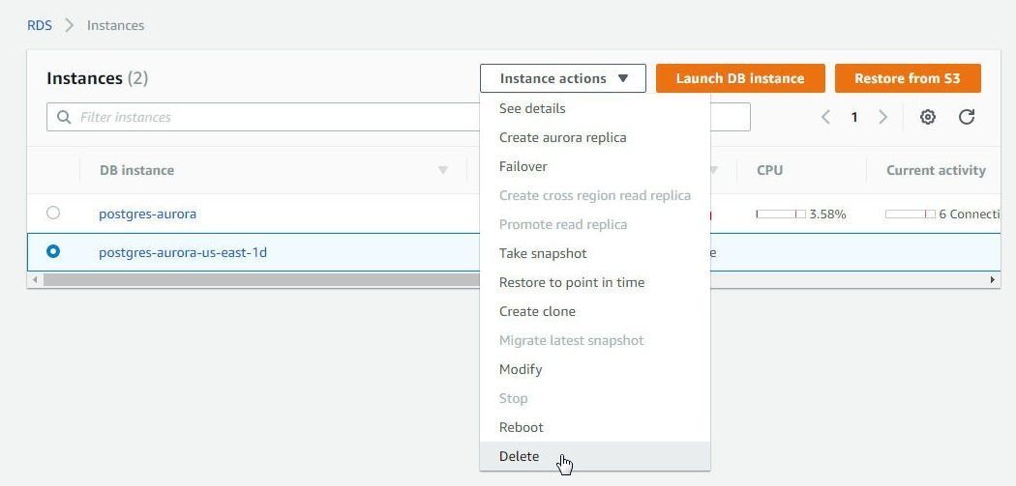Click page number 1 in pagination
The width and height of the screenshot is (1016, 486).
point(854,117)
